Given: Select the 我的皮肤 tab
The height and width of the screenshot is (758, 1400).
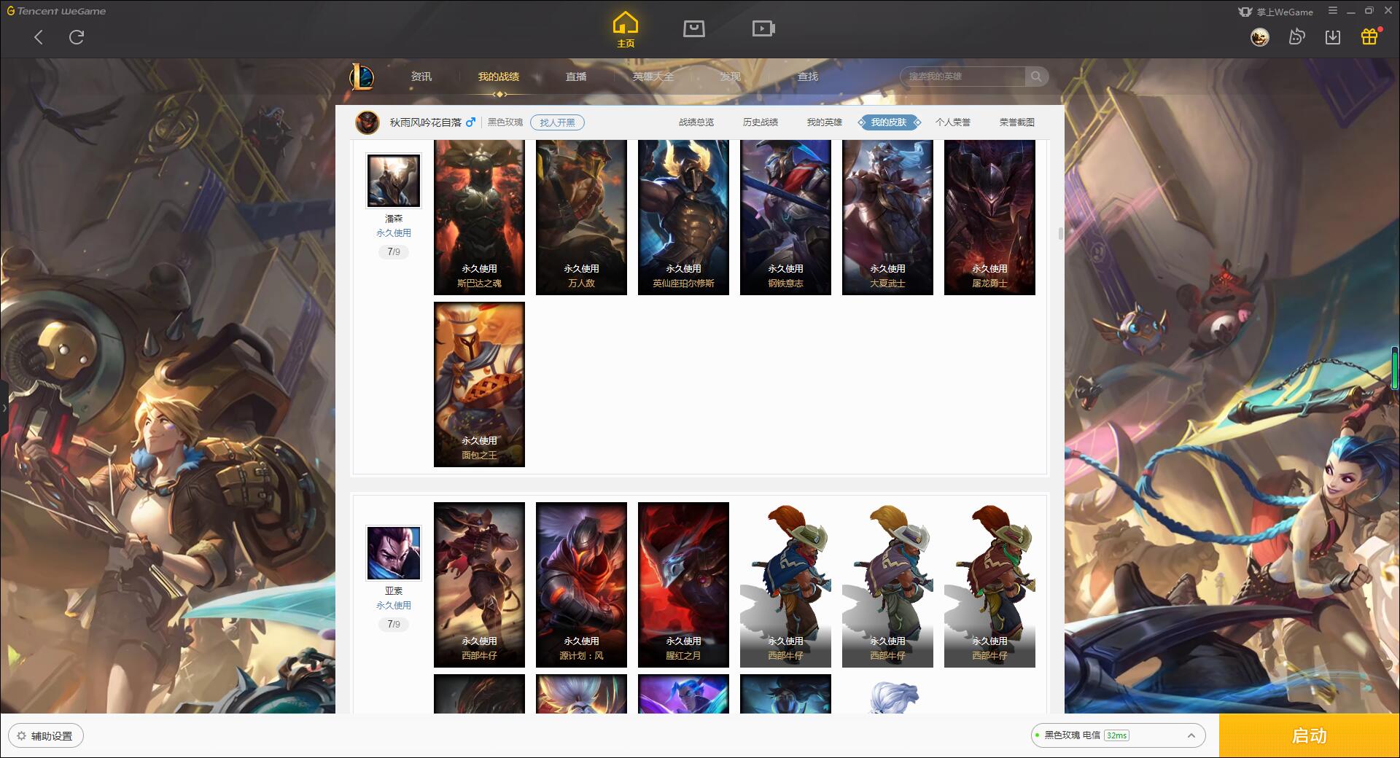Looking at the screenshot, I should (x=889, y=122).
